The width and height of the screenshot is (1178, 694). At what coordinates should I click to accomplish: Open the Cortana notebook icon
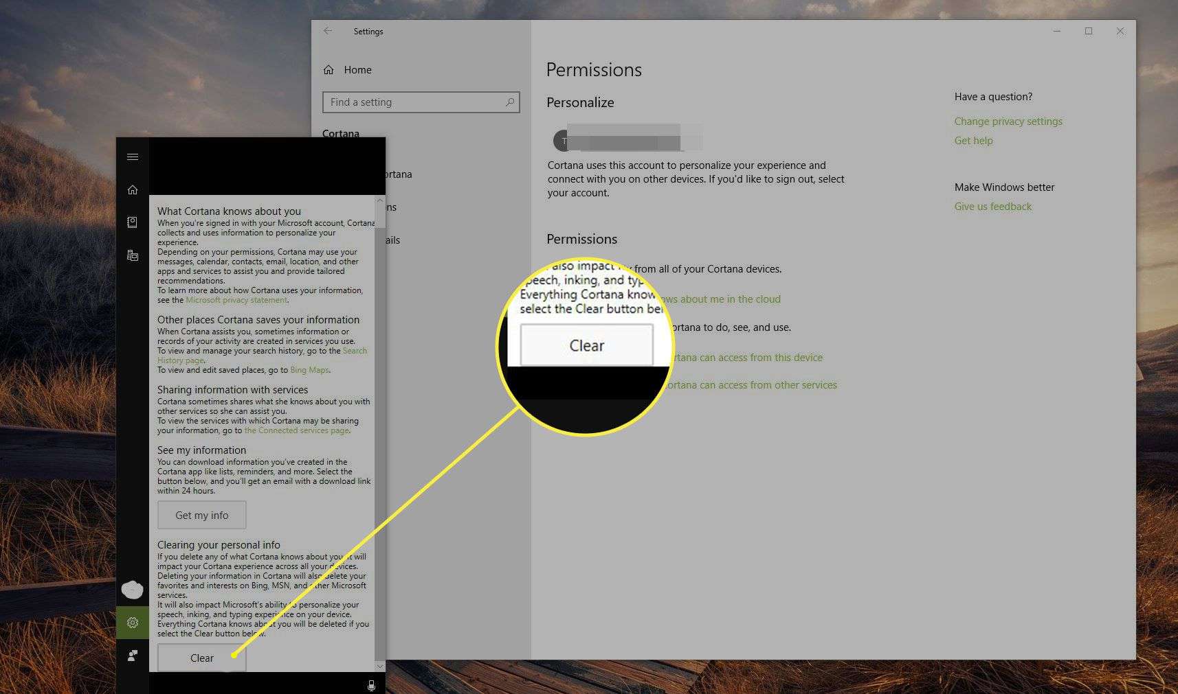[x=133, y=222]
